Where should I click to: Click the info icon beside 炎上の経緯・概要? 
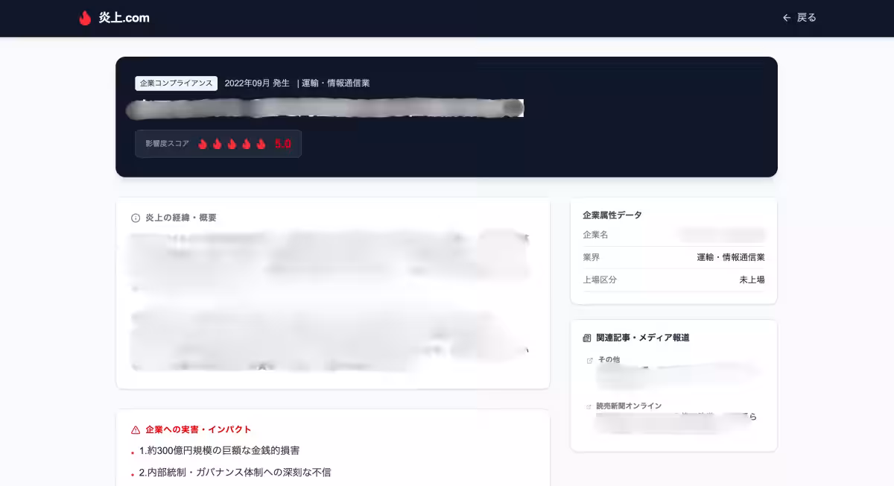coord(135,217)
